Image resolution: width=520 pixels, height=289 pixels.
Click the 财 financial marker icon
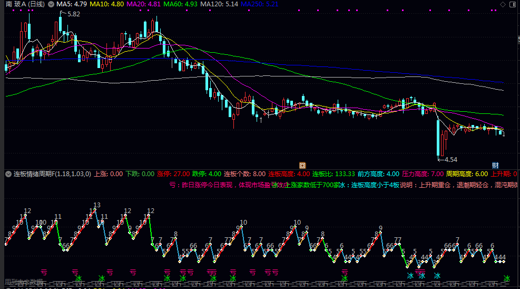tap(495, 165)
